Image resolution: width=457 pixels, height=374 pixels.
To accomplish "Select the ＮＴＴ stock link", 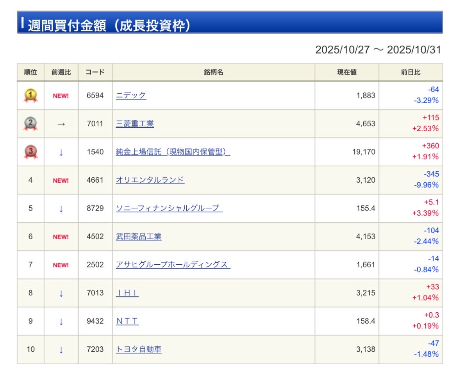I will coord(127,321).
